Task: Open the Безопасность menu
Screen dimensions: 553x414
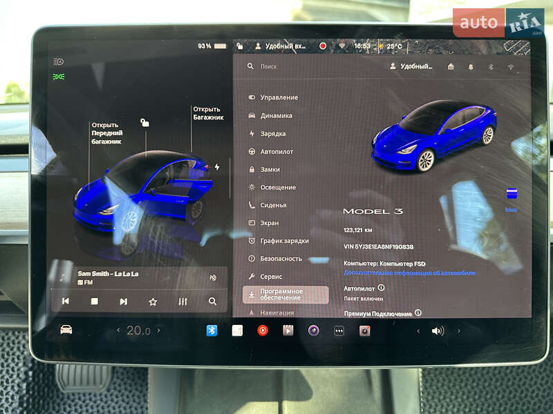Action: pyautogui.click(x=275, y=259)
